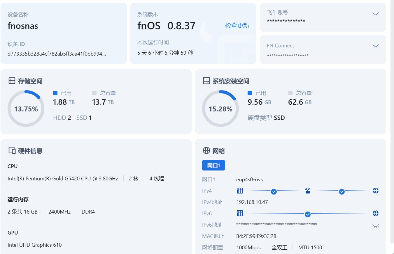This screenshot has height=254, width=394.
Task: Click the NAS device icon in IPv6 row
Action: (239, 214)
